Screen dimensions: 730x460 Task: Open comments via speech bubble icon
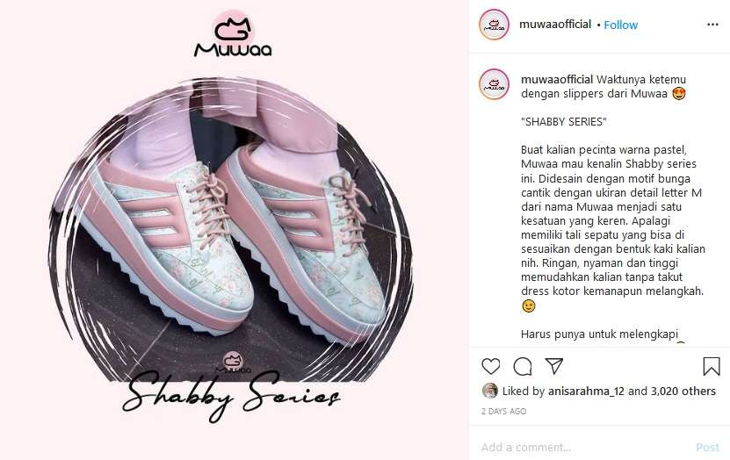523,367
